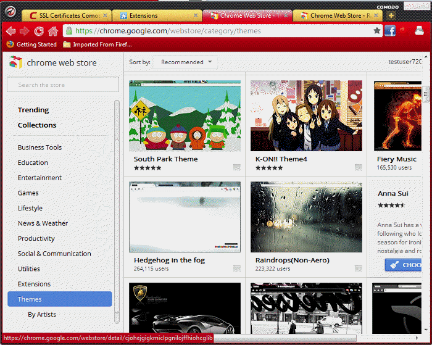Click the small icon beside Hedgehog in the fog
Image resolution: width=432 pixels, height=345 pixels.
[236, 268]
